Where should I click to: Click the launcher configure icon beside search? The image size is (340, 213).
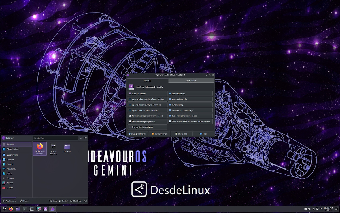(81, 138)
